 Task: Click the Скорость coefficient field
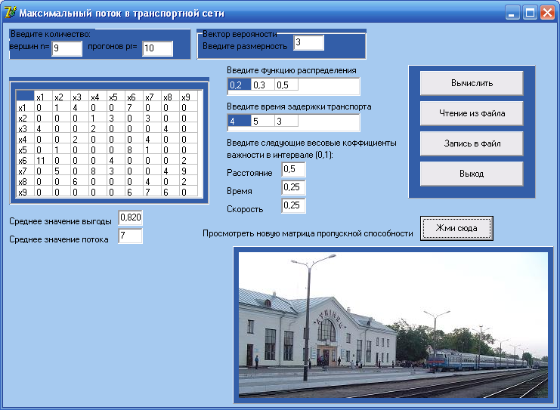(293, 205)
